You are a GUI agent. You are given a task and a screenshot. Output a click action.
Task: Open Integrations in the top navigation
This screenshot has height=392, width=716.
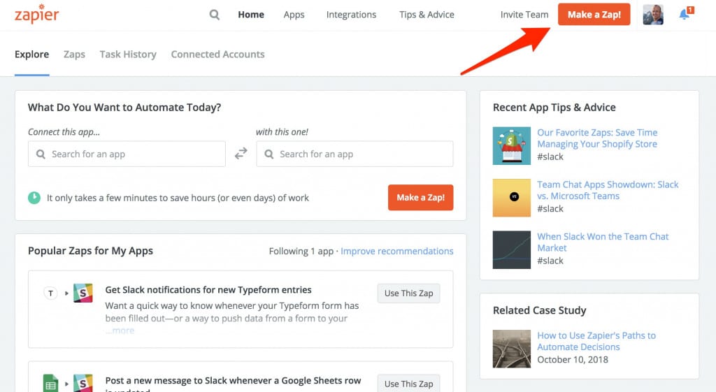[x=351, y=15]
